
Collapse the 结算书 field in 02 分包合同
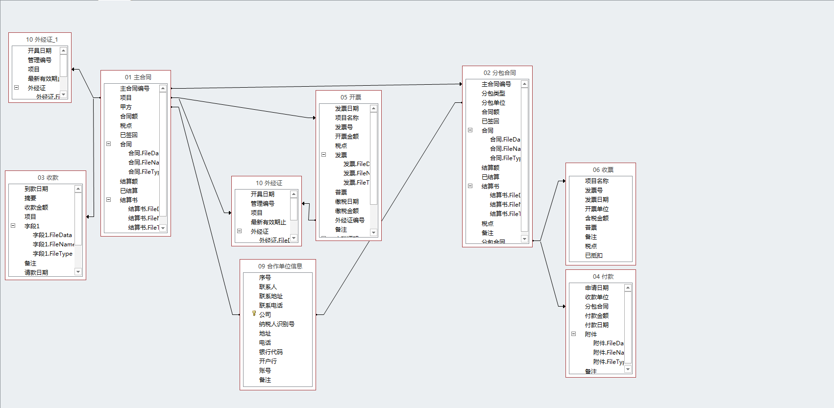pos(470,186)
